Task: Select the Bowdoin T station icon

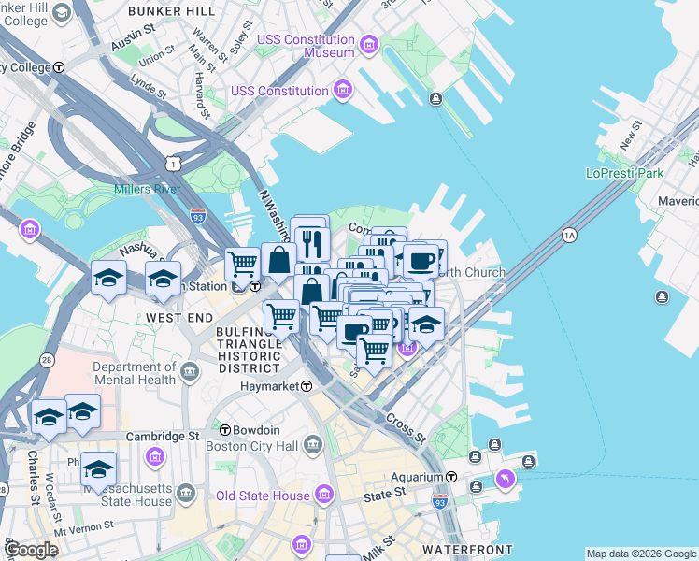Action: (x=225, y=430)
